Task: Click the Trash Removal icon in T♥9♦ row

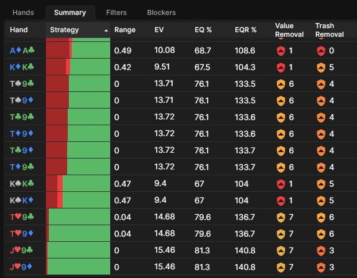Action: (x=321, y=234)
